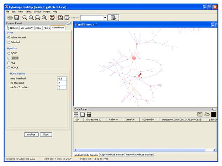Viewport: 222px width, 166px height.
Task: Save the session using the floppy disk icon
Action: click(x=17, y=18)
